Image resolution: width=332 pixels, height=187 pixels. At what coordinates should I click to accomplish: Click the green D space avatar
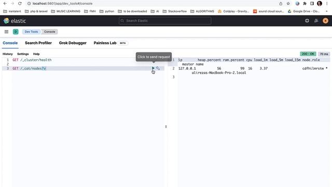tap(16, 32)
